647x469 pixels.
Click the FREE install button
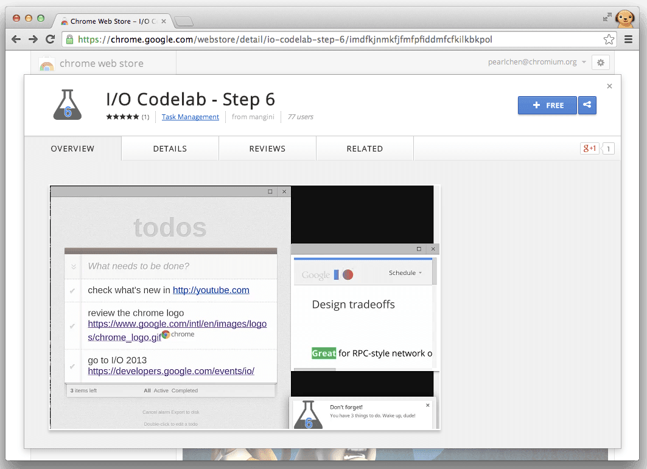point(546,105)
